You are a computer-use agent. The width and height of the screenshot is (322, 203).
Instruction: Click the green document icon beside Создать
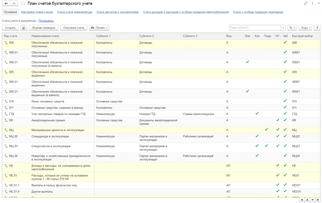click(24, 28)
